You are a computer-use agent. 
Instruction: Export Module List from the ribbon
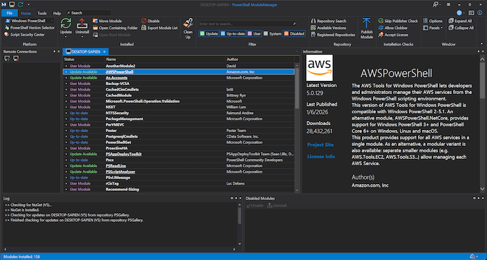tap(160, 28)
